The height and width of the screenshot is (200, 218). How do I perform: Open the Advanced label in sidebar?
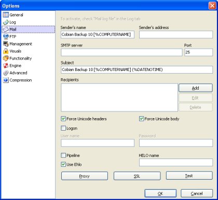point(18,73)
